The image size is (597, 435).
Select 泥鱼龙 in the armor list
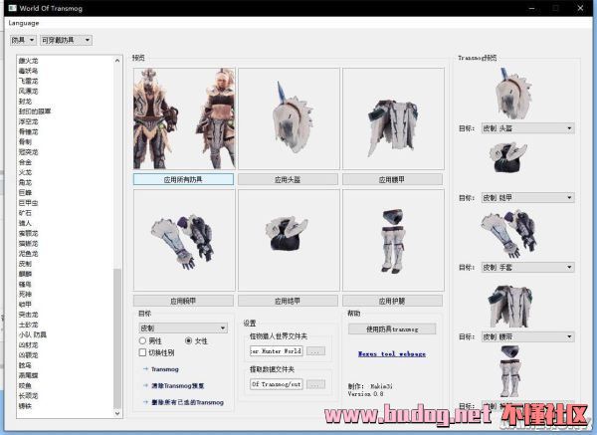tap(29, 253)
